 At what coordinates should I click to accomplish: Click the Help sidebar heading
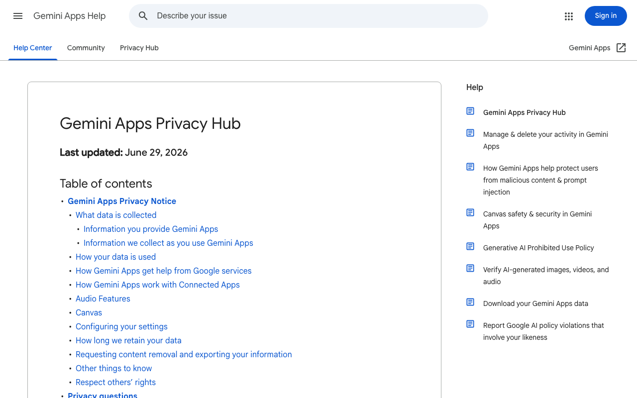[475, 87]
